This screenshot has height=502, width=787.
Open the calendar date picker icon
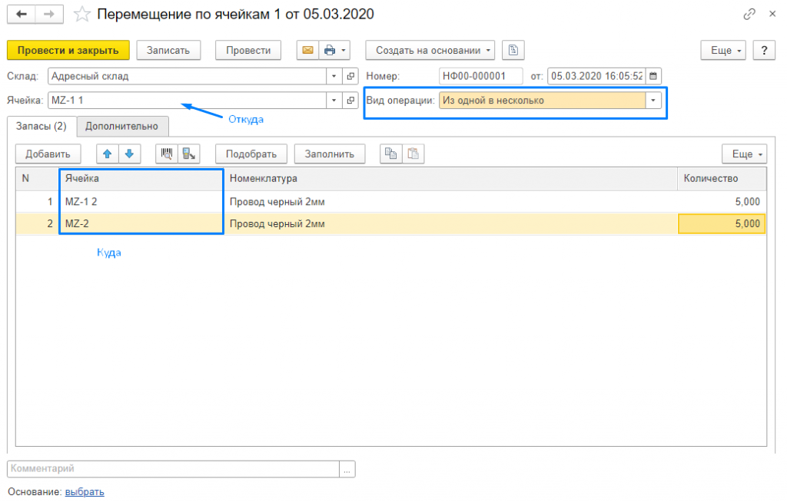click(x=653, y=76)
